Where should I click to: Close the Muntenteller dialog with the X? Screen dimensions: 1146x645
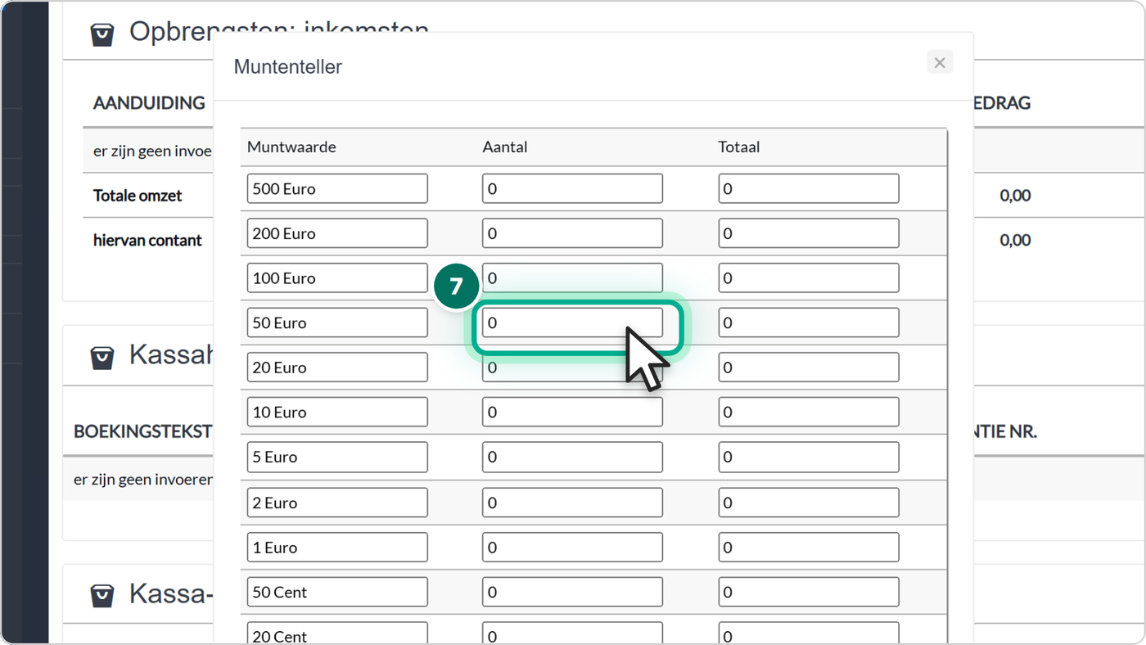(x=940, y=62)
